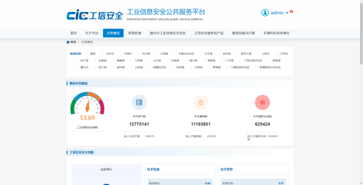The image size is (363, 185).
Task: Click the asset count 12770141
Action: pos(139,124)
